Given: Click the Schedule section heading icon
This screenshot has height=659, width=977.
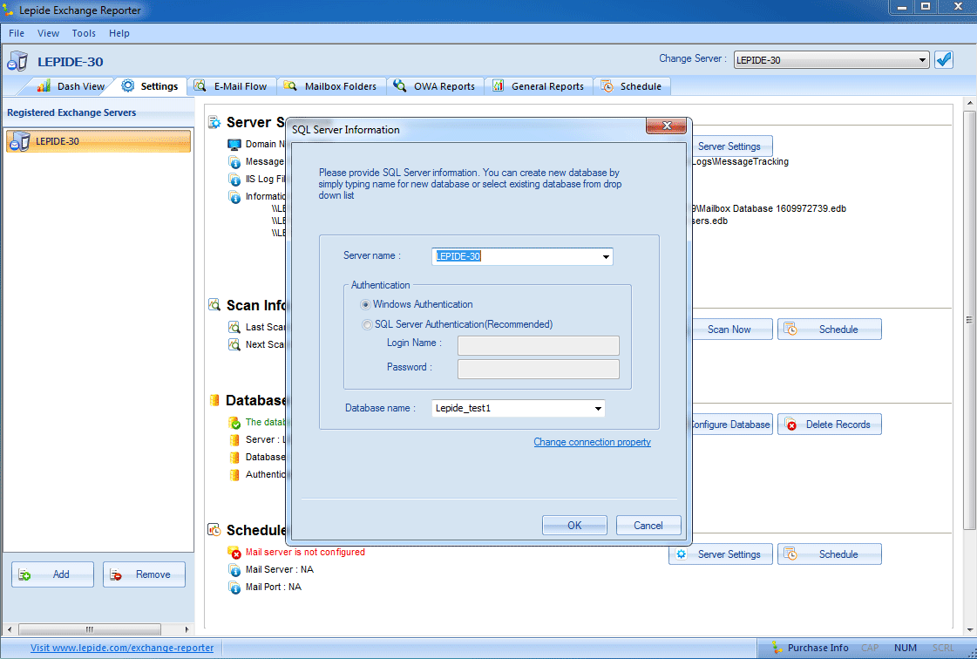Looking at the screenshot, I should coord(214,530).
